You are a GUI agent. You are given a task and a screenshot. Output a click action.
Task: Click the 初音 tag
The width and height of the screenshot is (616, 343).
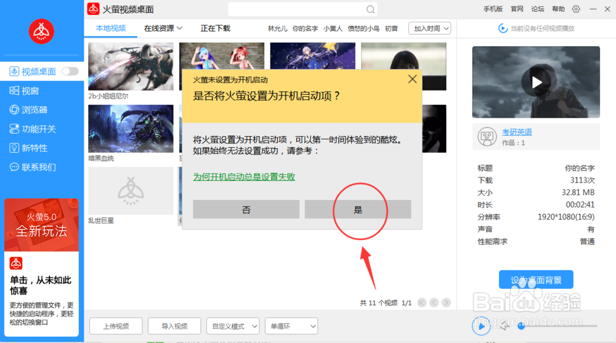click(391, 29)
